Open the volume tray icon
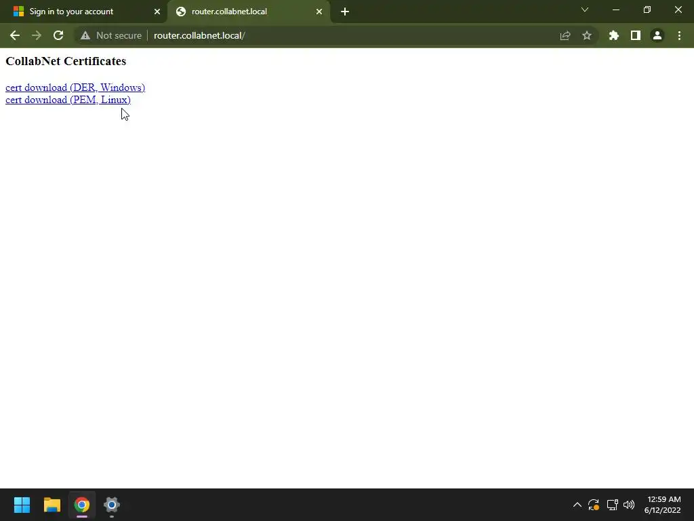694x521 pixels. tap(628, 505)
